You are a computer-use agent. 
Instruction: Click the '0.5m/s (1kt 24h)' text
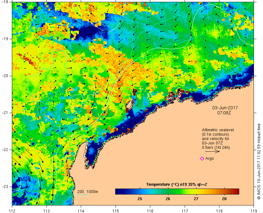[216, 148]
